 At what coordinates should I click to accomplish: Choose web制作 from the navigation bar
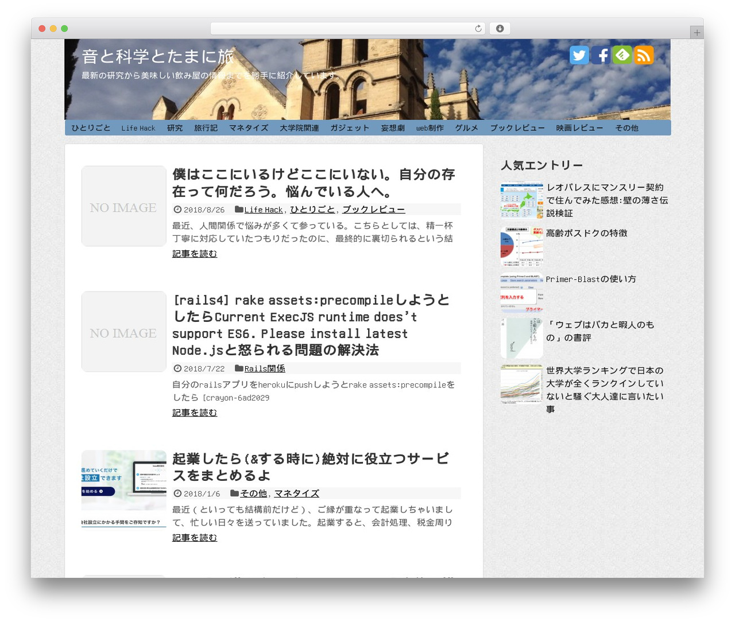pyautogui.click(x=430, y=128)
